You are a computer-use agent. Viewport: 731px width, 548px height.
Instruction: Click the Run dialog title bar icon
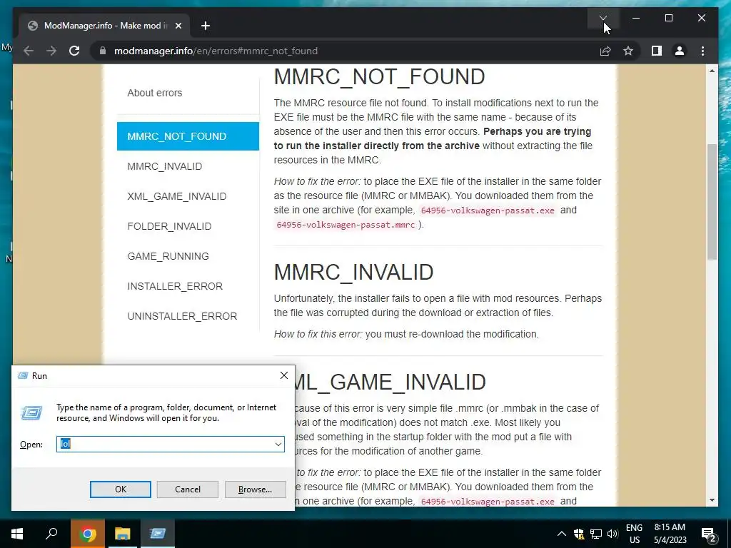tap(22, 375)
